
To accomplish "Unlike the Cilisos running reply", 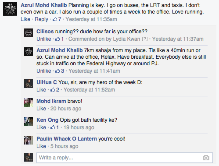I will pyautogui.click(x=44, y=39).
